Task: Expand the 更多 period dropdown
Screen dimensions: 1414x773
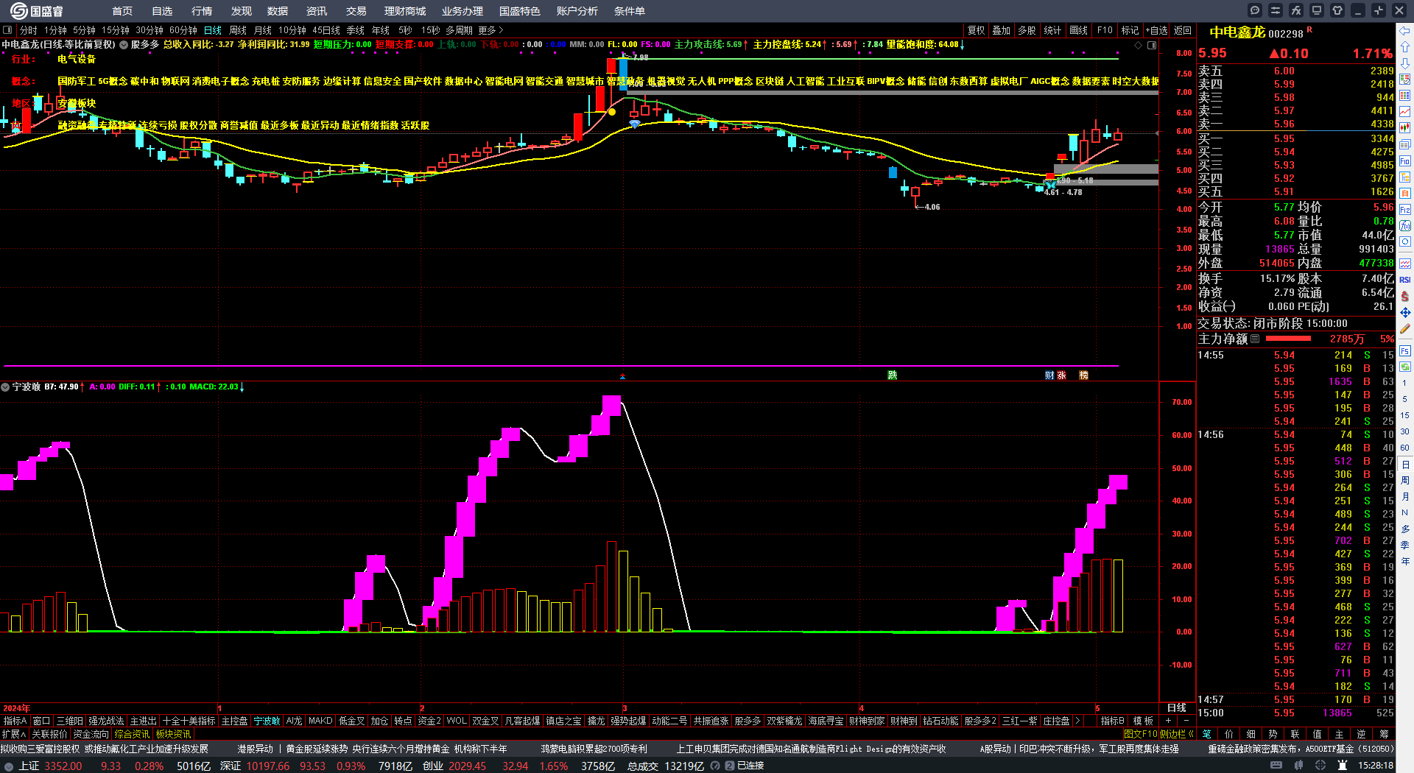Action: [x=490, y=30]
